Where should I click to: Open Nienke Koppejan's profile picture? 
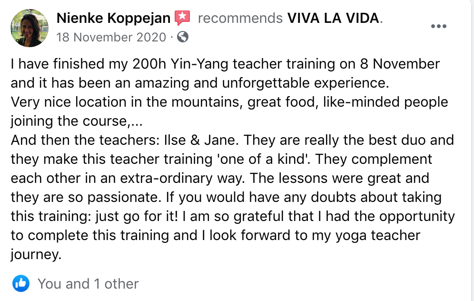click(x=30, y=28)
